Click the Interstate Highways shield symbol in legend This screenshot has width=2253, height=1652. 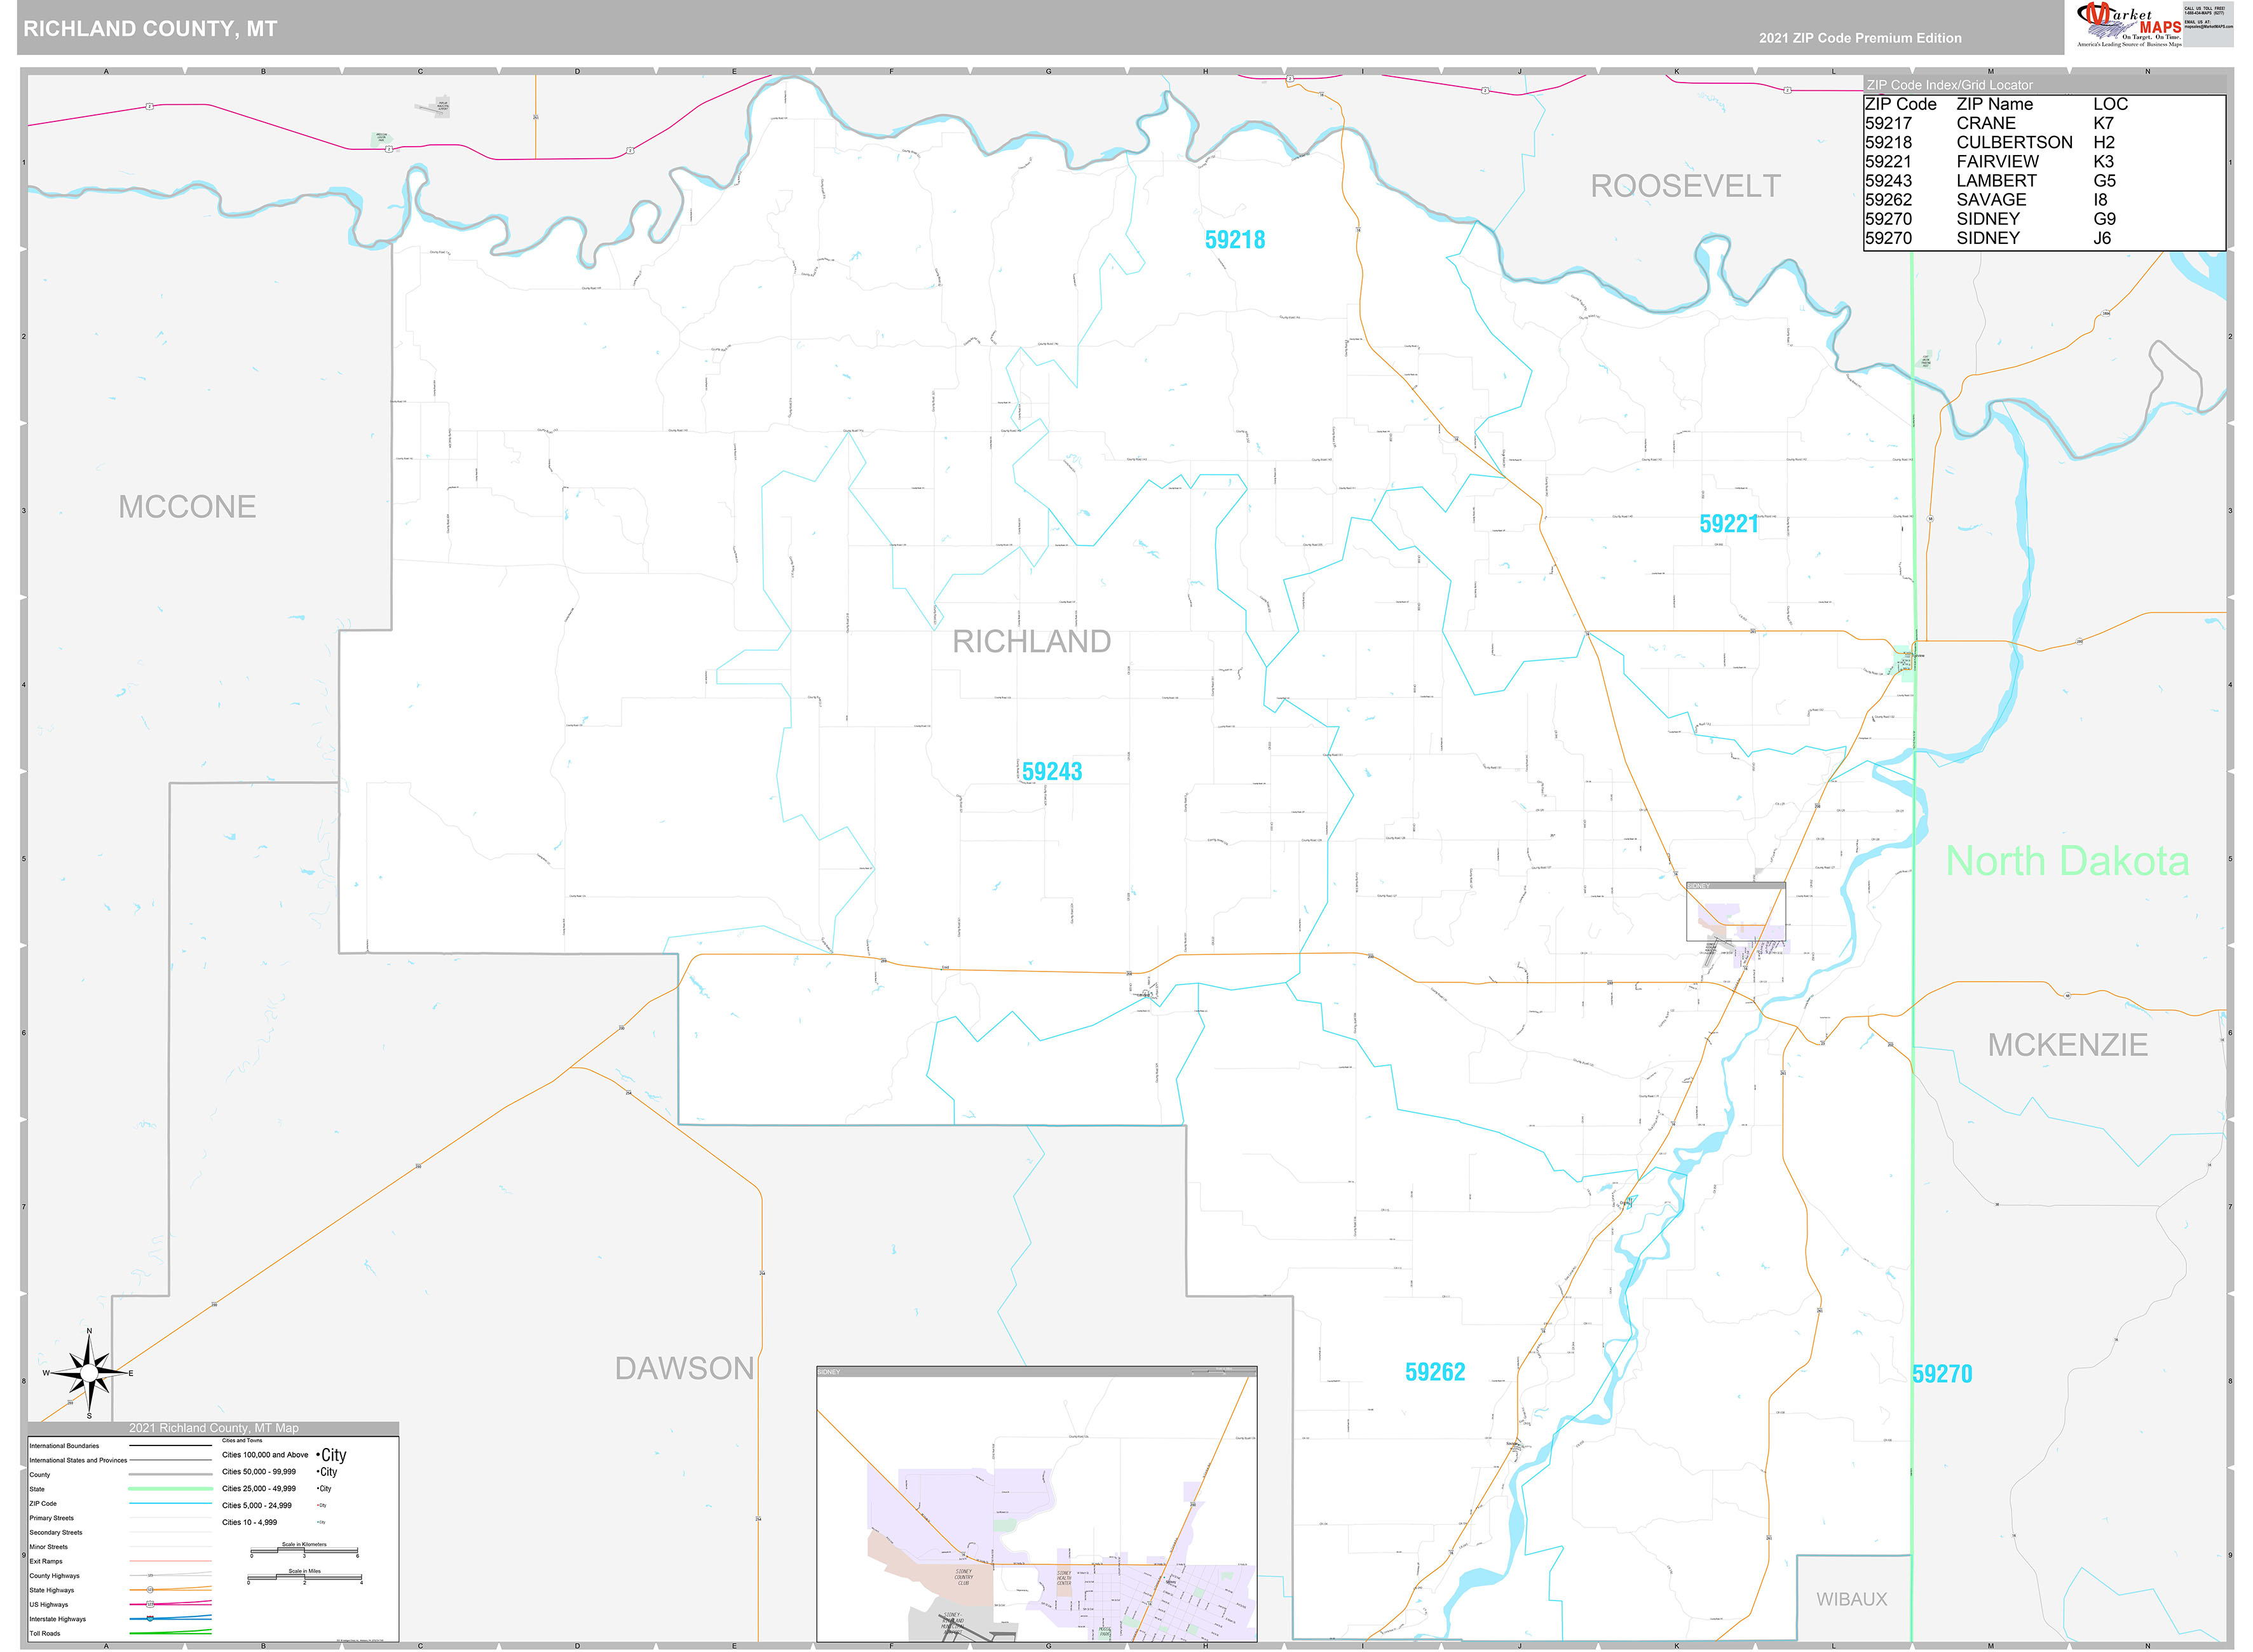pyautogui.click(x=150, y=1619)
